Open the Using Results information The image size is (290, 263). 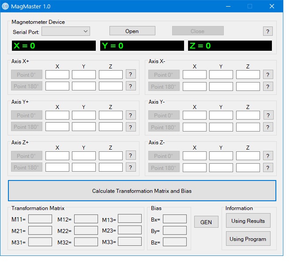pos(248,221)
